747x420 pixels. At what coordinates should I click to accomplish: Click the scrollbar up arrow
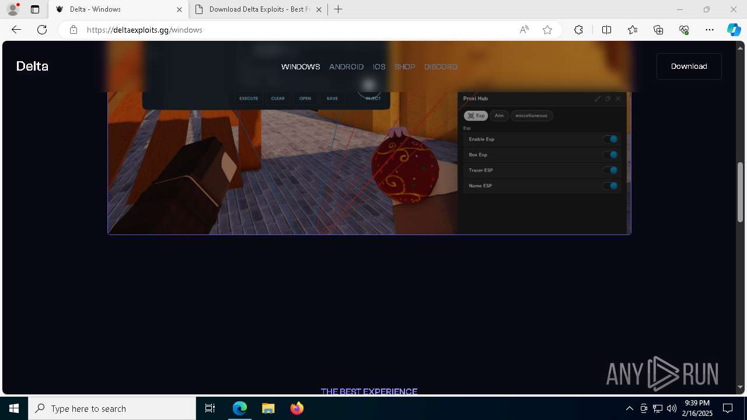point(740,48)
